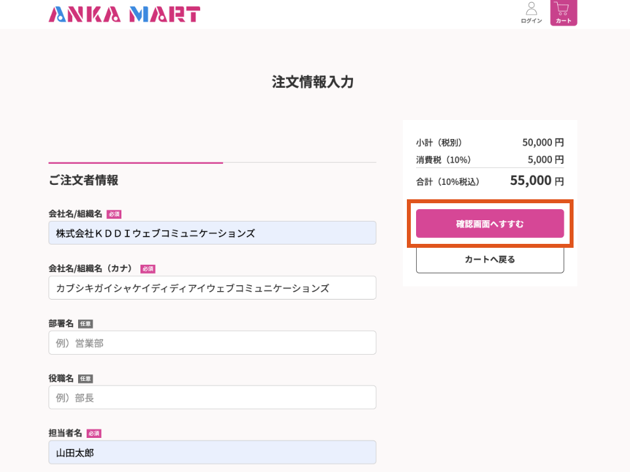Click the ご注文者情報 section title
The image size is (630, 472).
point(83,180)
